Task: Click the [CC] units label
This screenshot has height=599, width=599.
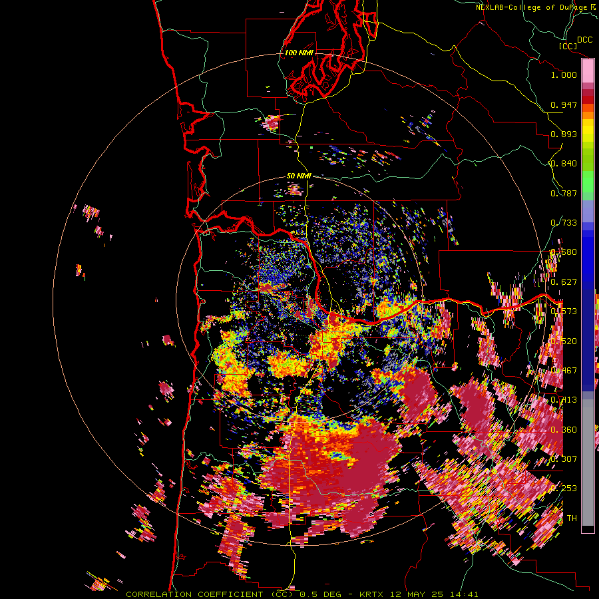Action: [x=568, y=46]
